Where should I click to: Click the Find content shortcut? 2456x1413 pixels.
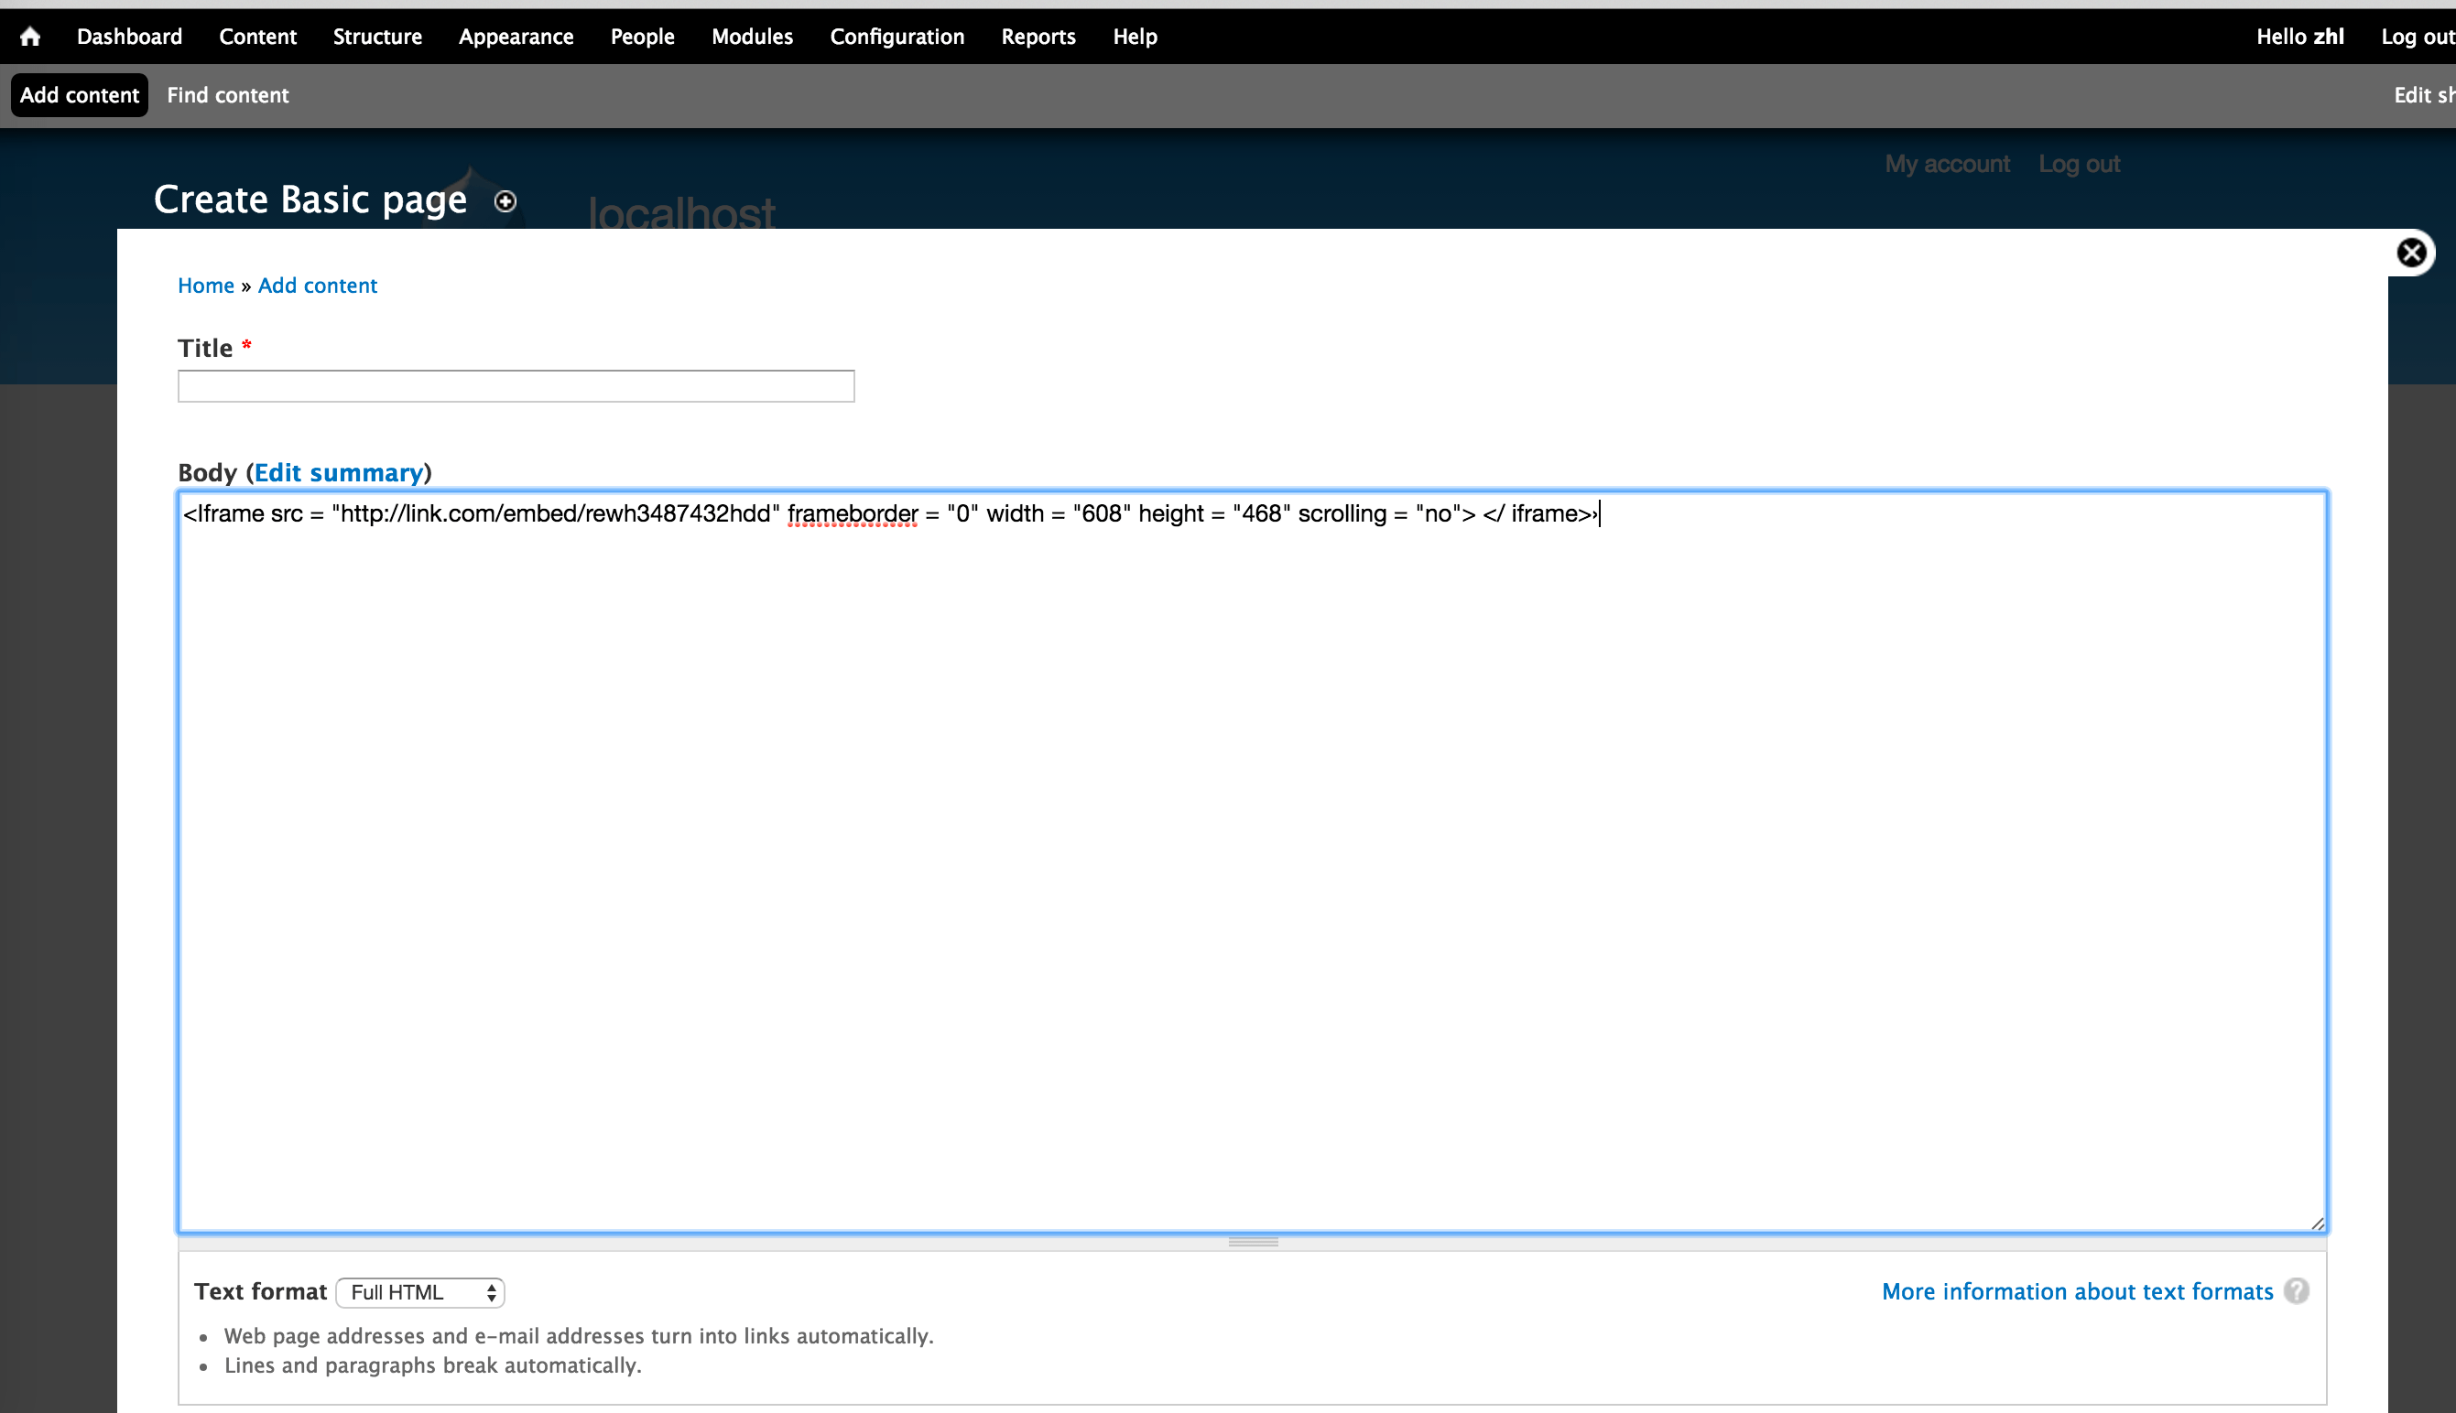[x=227, y=95]
